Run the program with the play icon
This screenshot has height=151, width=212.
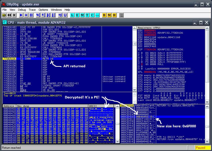21,15
